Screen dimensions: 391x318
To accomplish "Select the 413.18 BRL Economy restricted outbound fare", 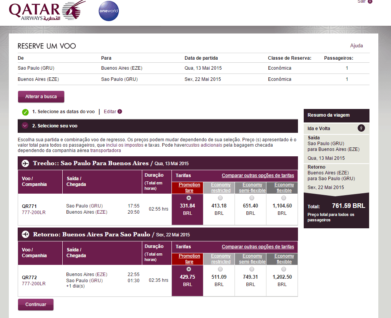I will coord(220,198).
